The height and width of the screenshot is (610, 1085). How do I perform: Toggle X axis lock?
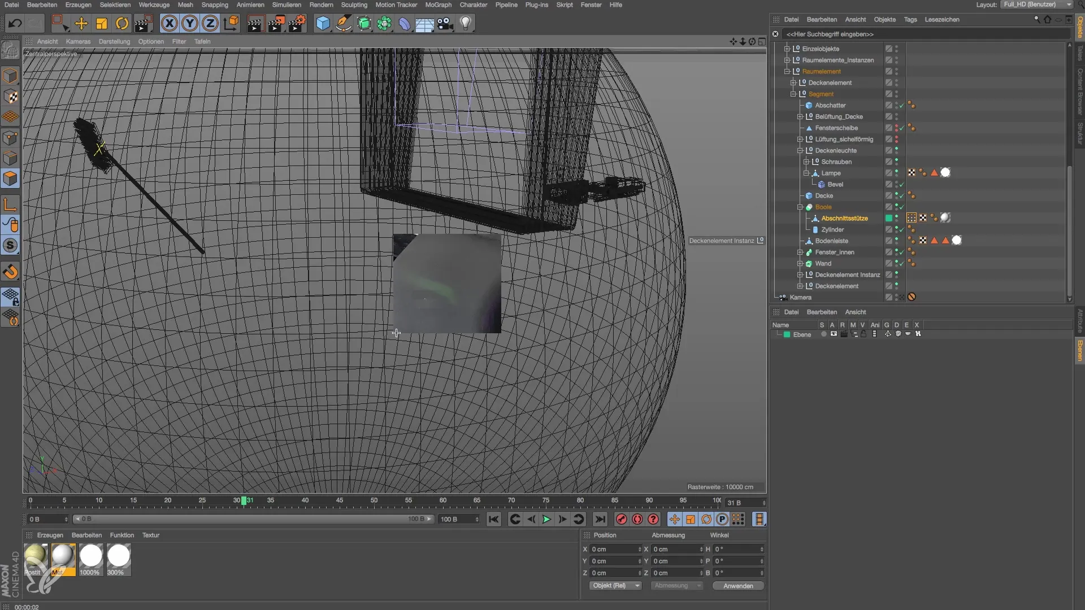169,23
